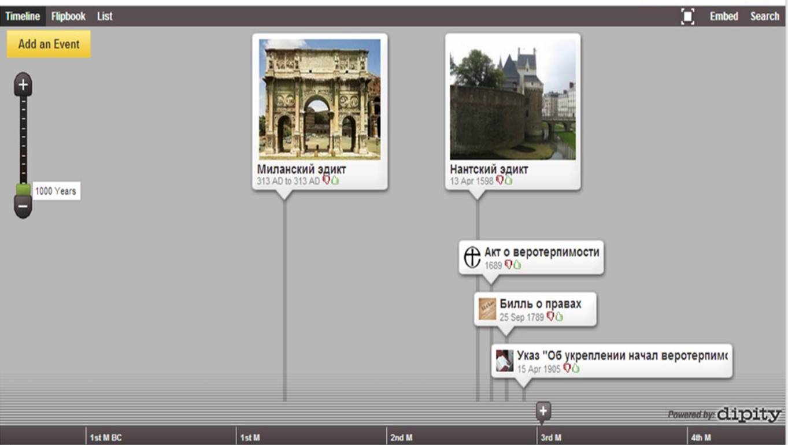Viewport: 788px width, 445px height.
Task: Thumbs up the Миланский эдикт event
Action: coord(335,181)
